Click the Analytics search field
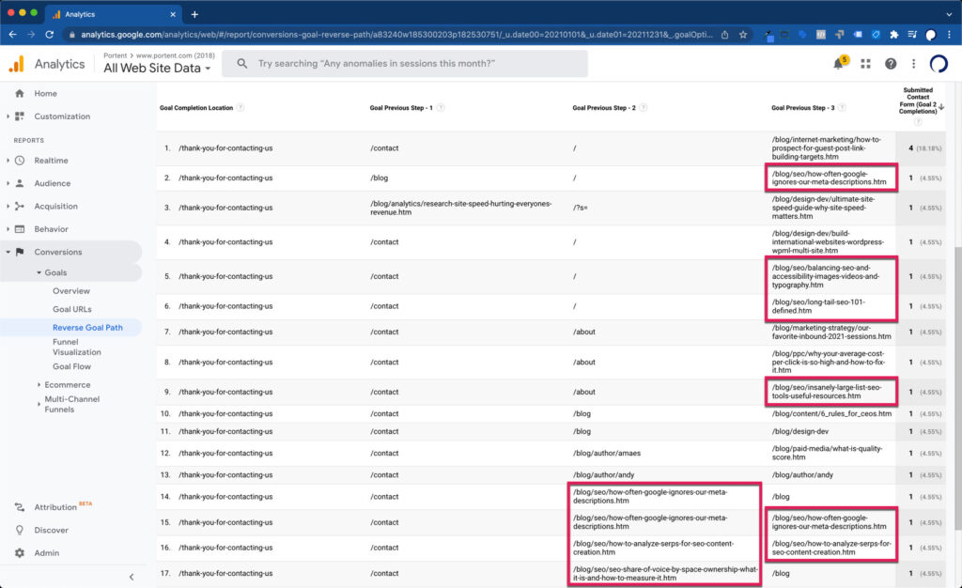Image resolution: width=962 pixels, height=588 pixels. click(406, 64)
